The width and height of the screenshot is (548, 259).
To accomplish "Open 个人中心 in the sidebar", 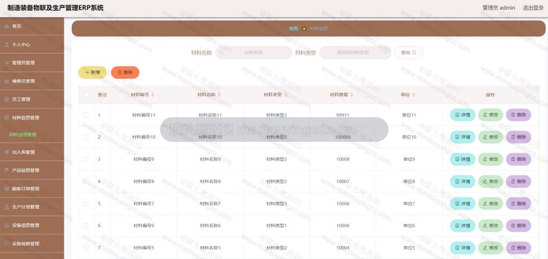I will (32, 44).
